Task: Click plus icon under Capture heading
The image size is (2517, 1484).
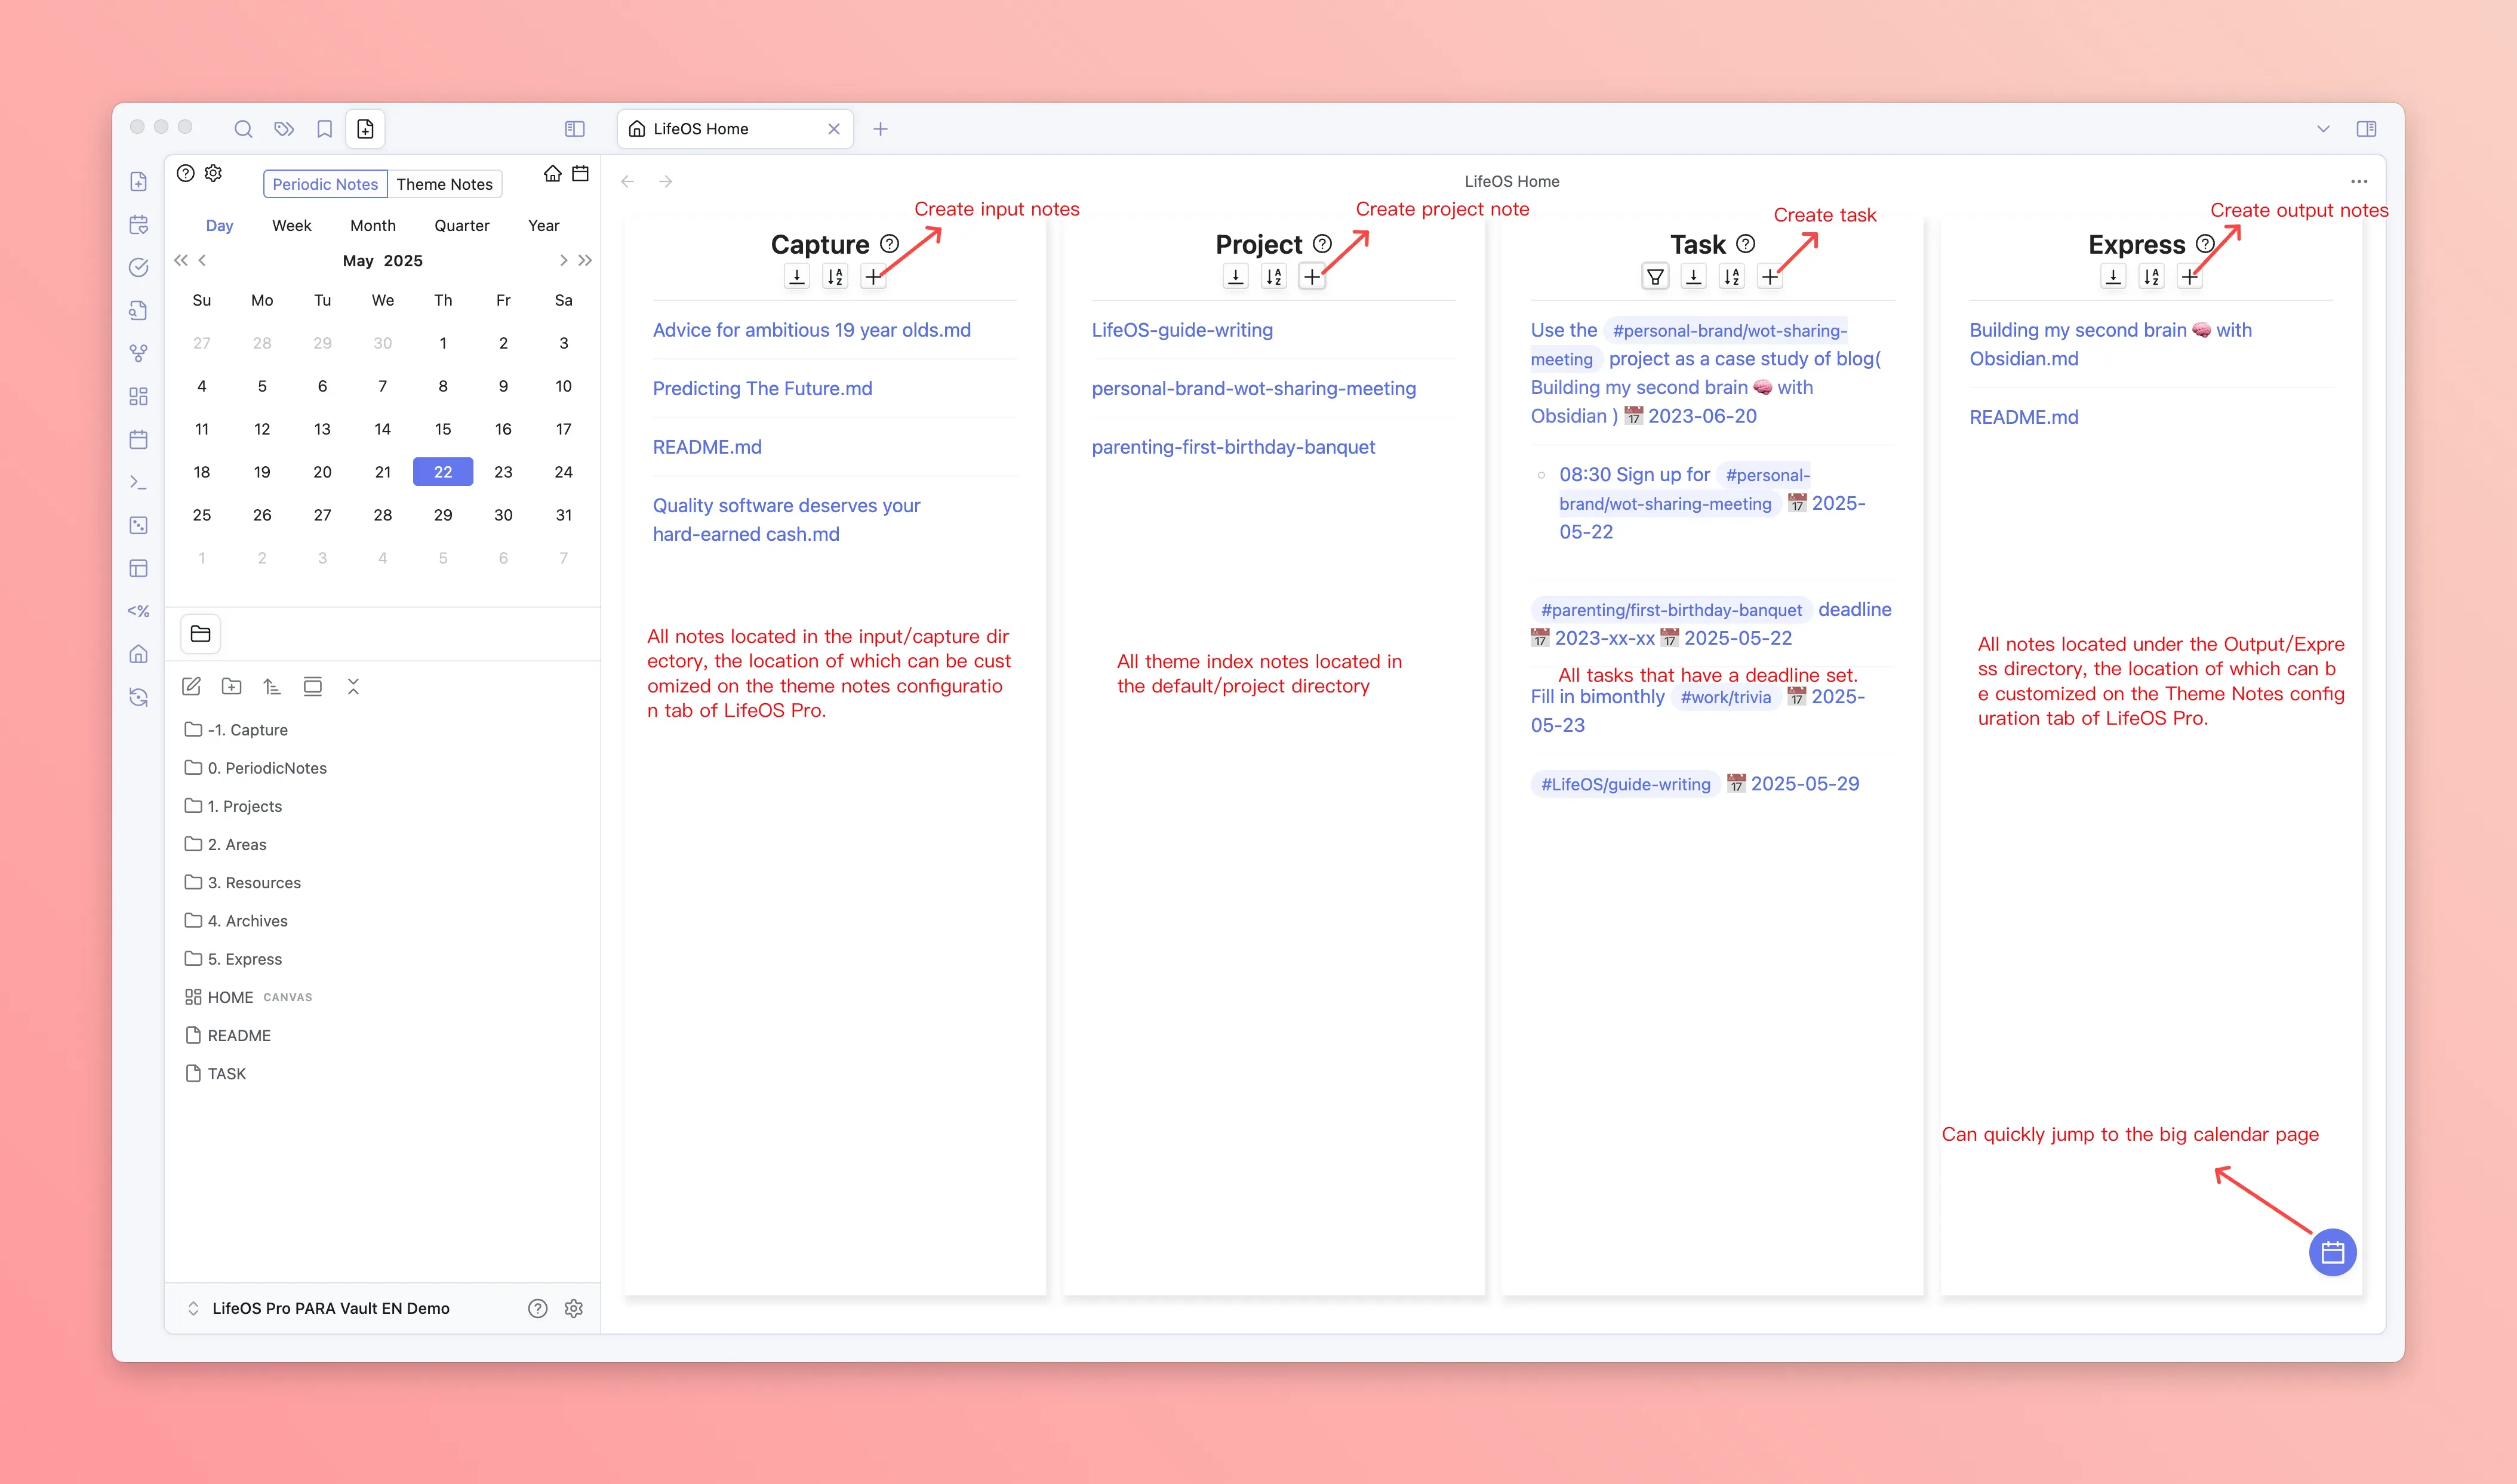Action: point(873,277)
